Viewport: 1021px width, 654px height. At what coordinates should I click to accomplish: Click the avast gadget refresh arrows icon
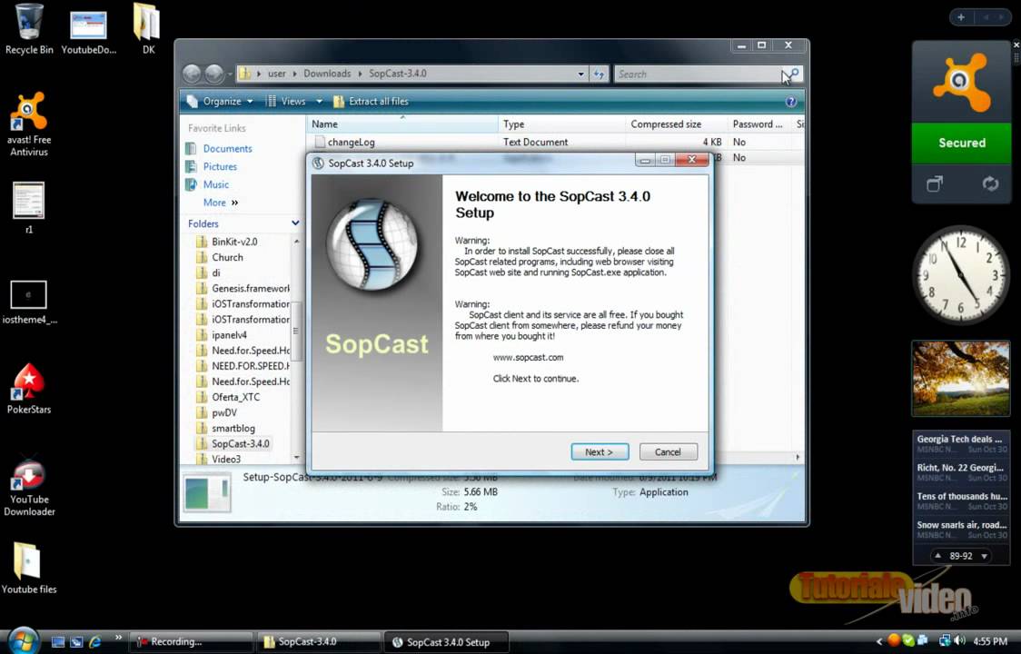[x=990, y=184]
